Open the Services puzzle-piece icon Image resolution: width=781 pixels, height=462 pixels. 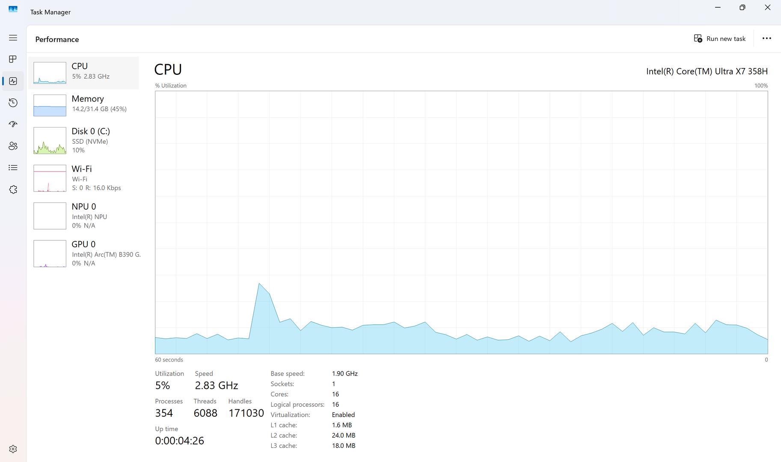[13, 190]
